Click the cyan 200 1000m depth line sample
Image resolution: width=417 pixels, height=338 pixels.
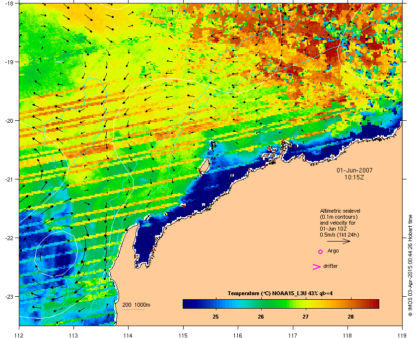tap(133, 309)
